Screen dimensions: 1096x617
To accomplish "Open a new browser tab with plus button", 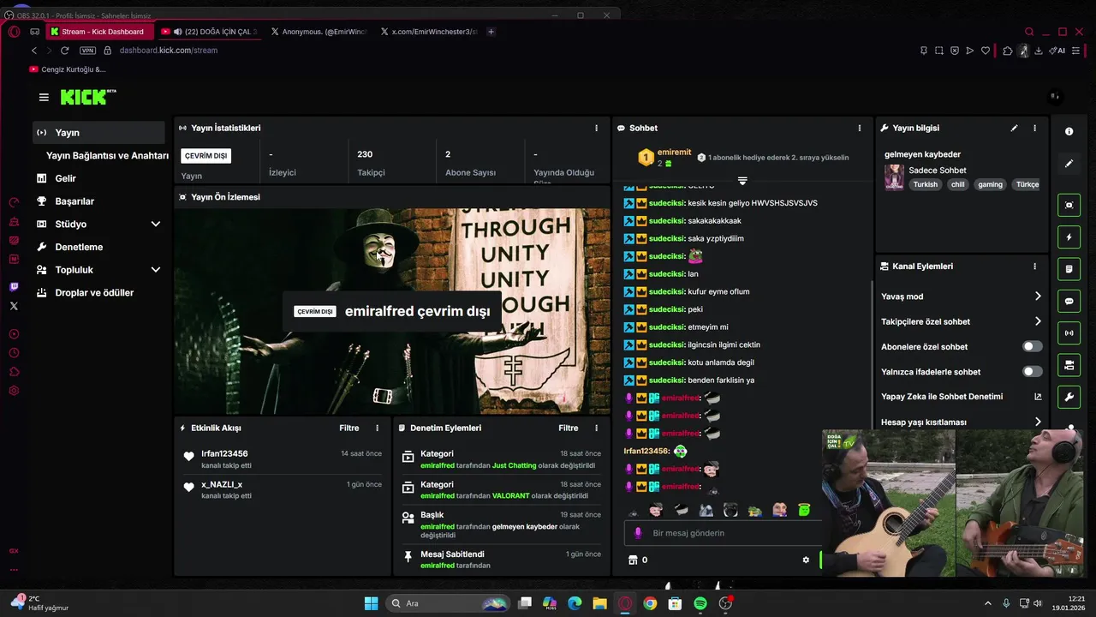I will coord(491,32).
